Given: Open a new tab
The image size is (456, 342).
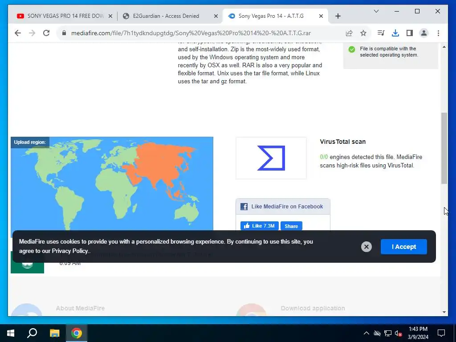Looking at the screenshot, I should 338,16.
